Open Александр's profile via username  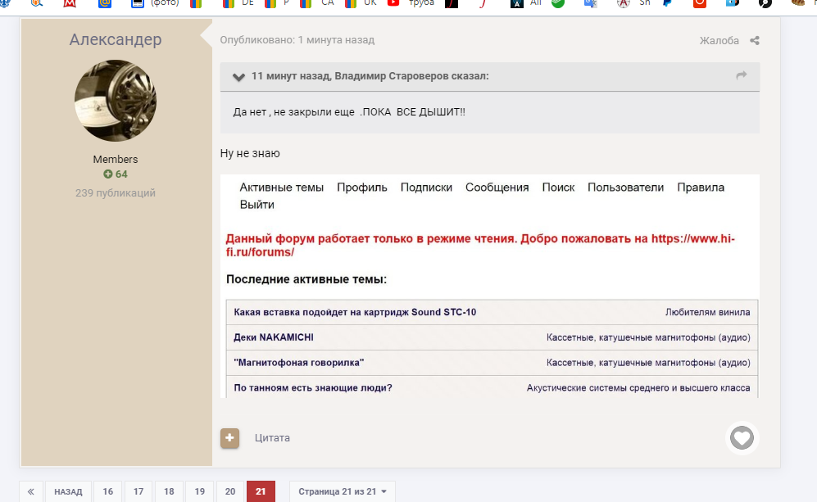click(x=116, y=40)
